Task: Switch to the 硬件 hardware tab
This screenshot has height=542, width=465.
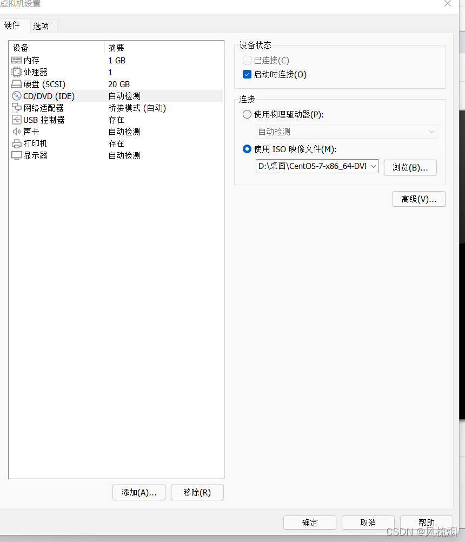Action: coord(12,25)
